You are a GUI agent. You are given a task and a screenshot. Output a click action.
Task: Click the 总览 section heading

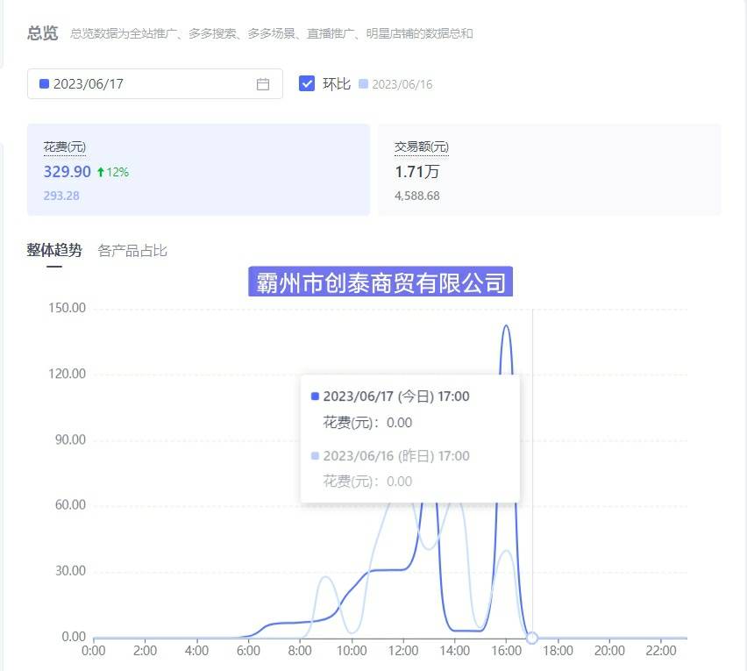[x=42, y=33]
